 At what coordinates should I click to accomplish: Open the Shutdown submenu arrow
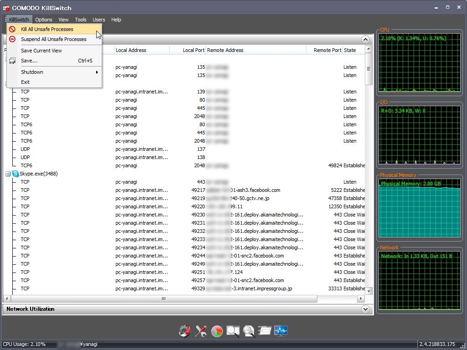[97, 72]
